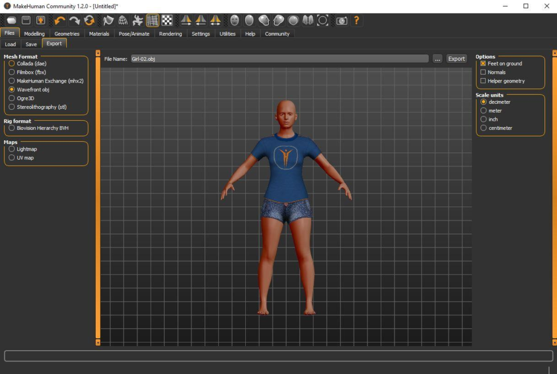557x374 pixels.
Task: Open help via question mark icon
Action: point(356,21)
